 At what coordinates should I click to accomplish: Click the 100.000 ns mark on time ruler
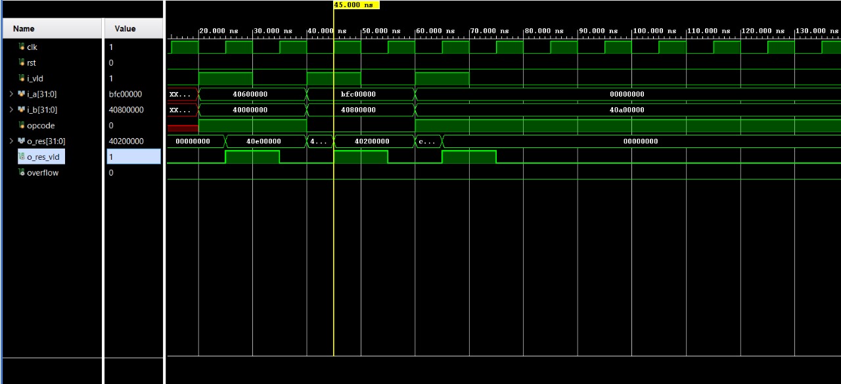[652, 32]
